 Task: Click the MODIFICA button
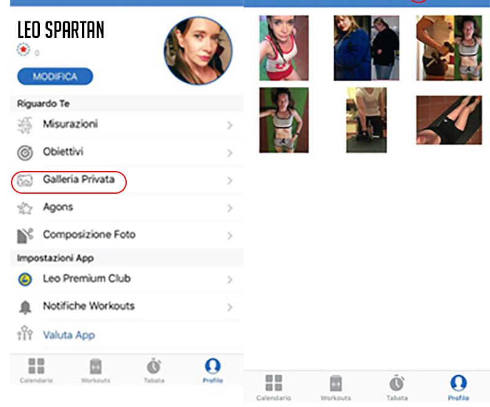(x=55, y=76)
